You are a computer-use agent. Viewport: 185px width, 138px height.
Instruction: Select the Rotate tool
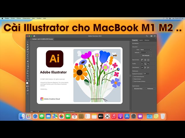tap(28, 59)
